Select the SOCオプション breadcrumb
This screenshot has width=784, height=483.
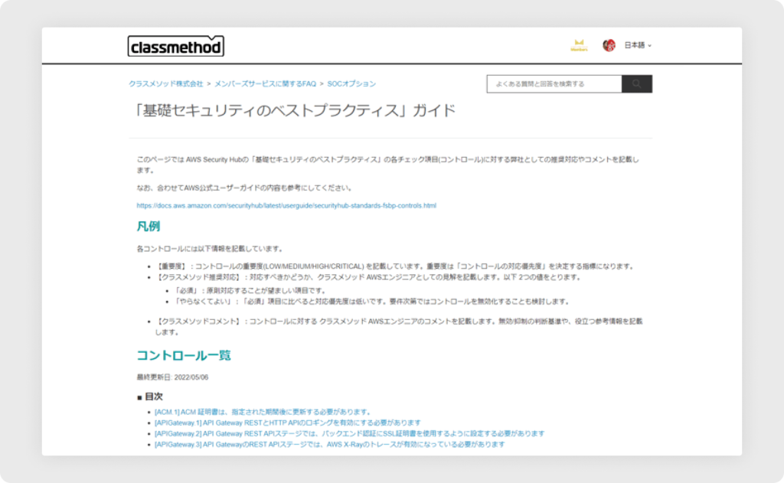[x=351, y=83]
